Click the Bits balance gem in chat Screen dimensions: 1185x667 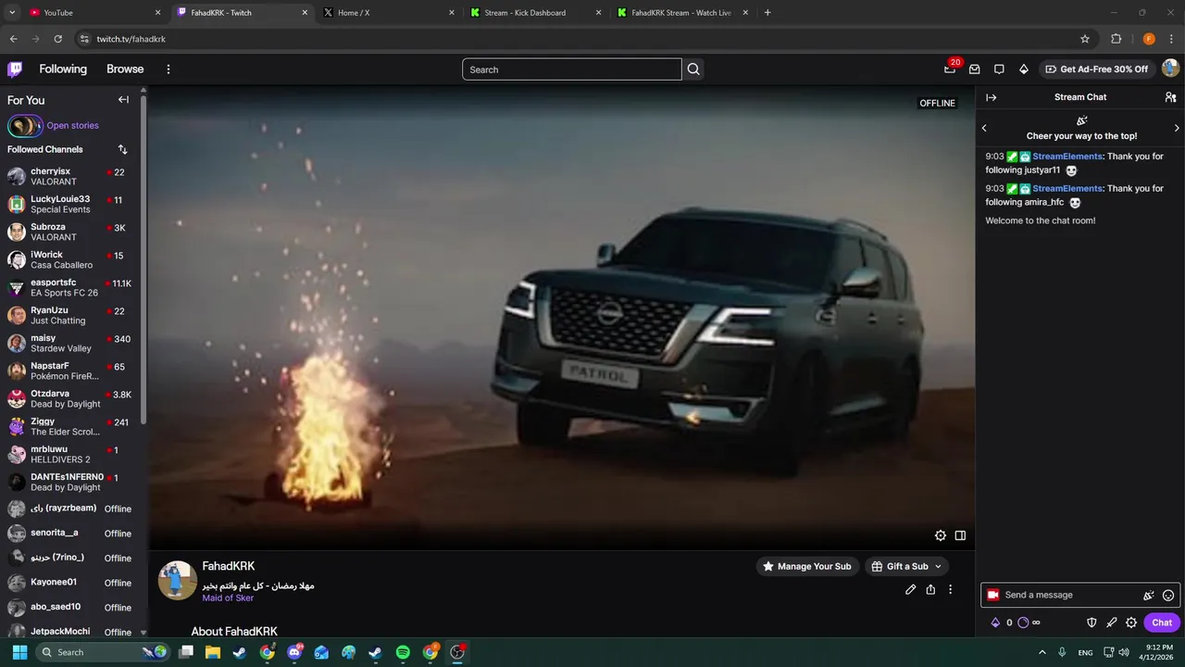click(x=996, y=623)
